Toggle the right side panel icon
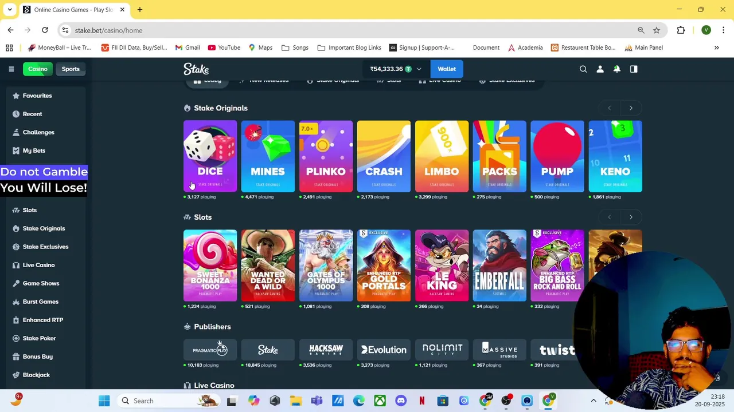 tap(634, 69)
